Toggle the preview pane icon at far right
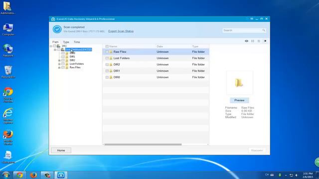The image size is (319, 179). point(265,41)
